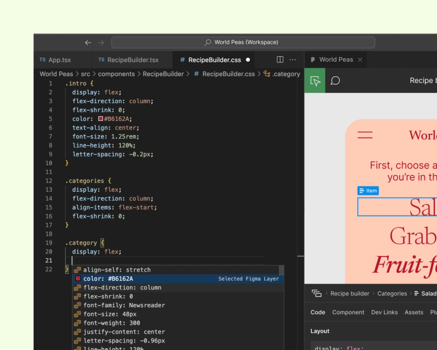The width and height of the screenshot is (437, 350).
Task: Open the Categories breadcrumb link
Action: pos(392,293)
